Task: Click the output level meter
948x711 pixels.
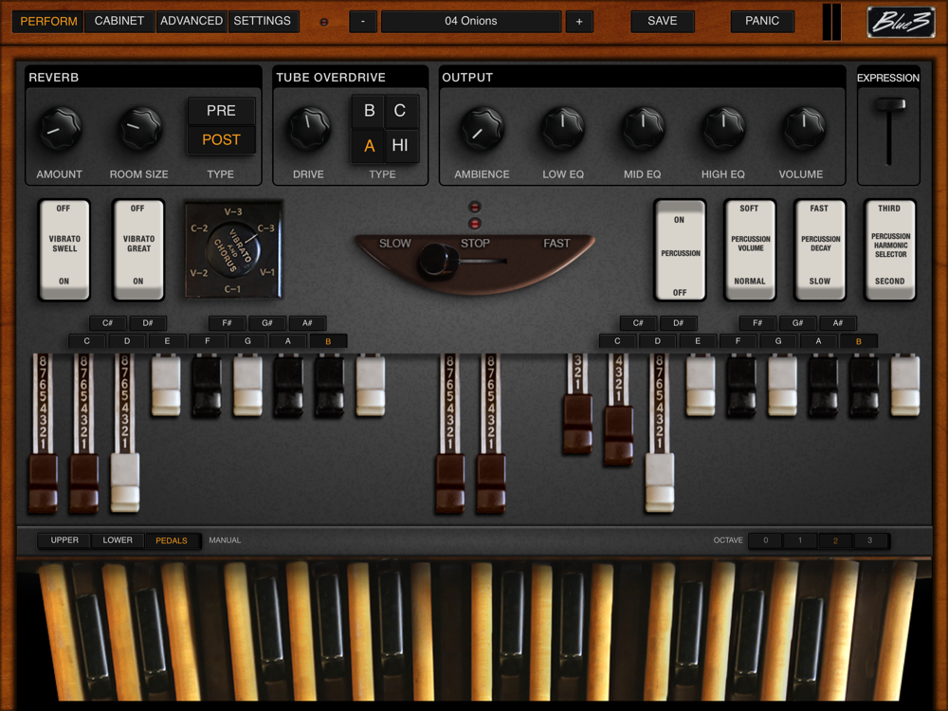Action: pyautogui.click(x=832, y=22)
